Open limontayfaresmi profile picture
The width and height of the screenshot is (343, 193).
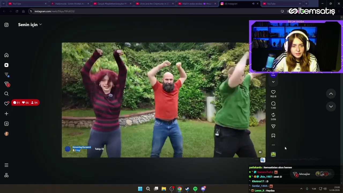pyautogui.click(x=68, y=149)
